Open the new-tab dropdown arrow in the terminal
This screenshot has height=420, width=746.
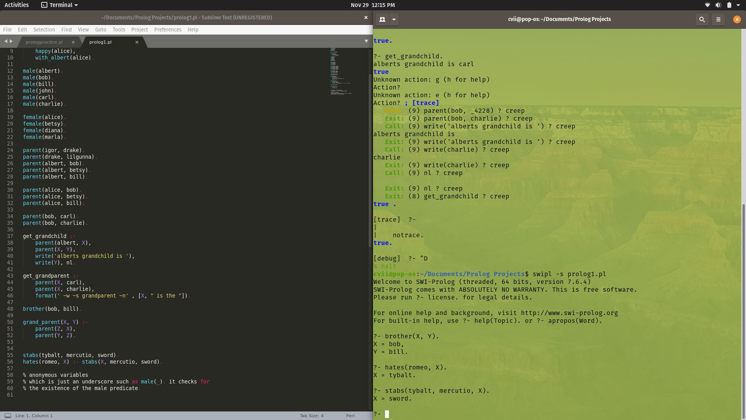(x=394, y=19)
